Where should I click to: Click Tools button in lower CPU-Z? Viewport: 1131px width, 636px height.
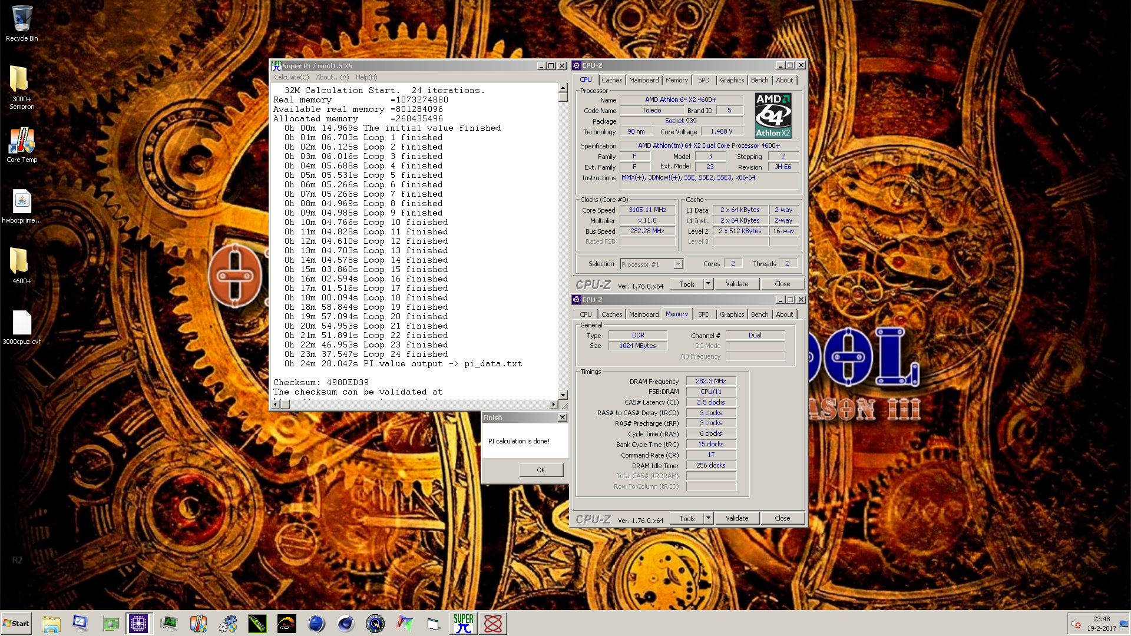point(687,519)
